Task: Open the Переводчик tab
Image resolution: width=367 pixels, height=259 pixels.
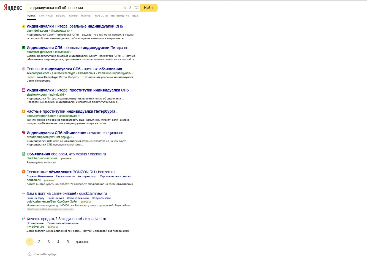Action: point(120,16)
